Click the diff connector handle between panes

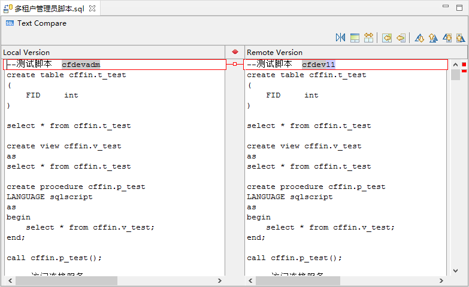click(235, 64)
